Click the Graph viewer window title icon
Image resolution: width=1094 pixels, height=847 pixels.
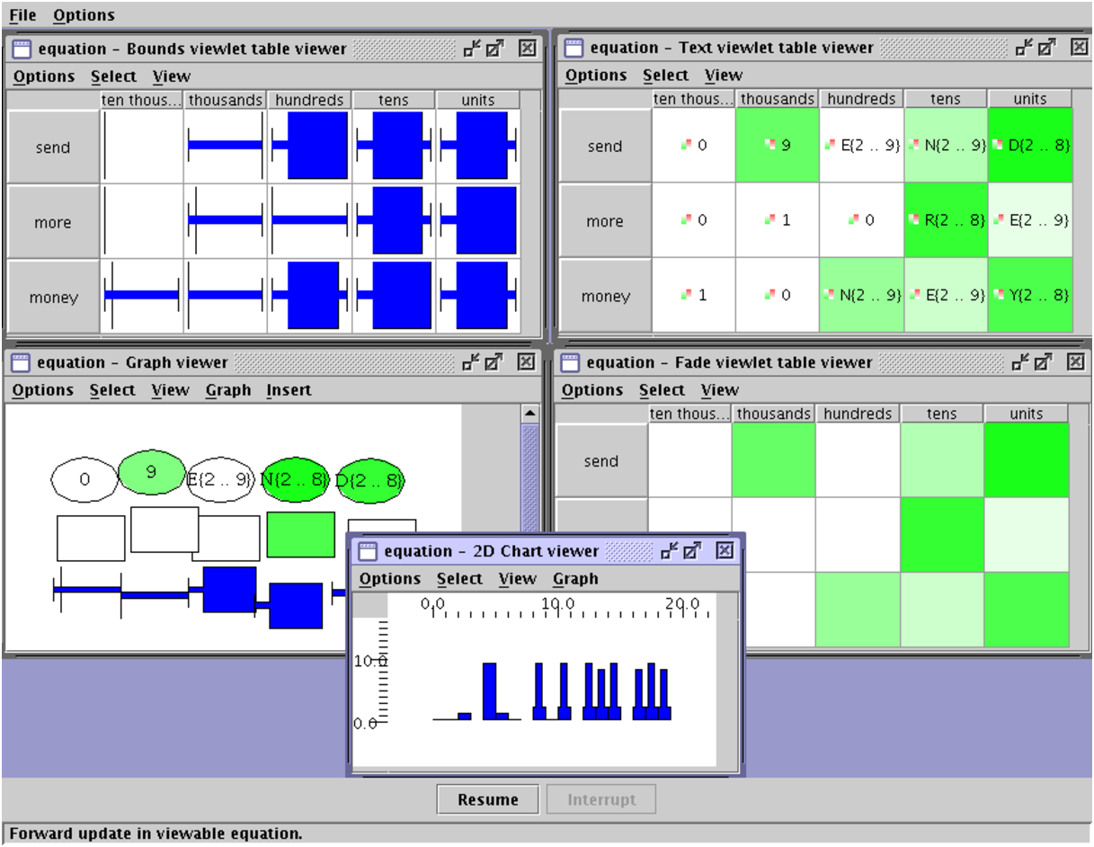point(22,362)
